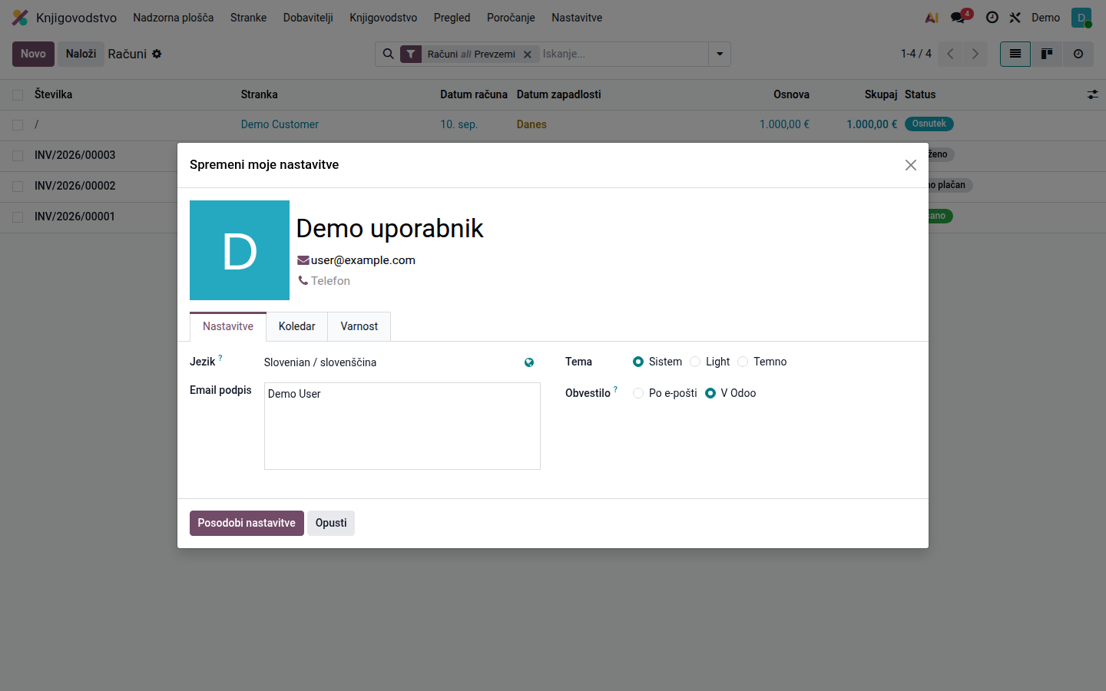Open the Nastavitve menu in top bar
The image size is (1106, 691).
pyautogui.click(x=577, y=18)
